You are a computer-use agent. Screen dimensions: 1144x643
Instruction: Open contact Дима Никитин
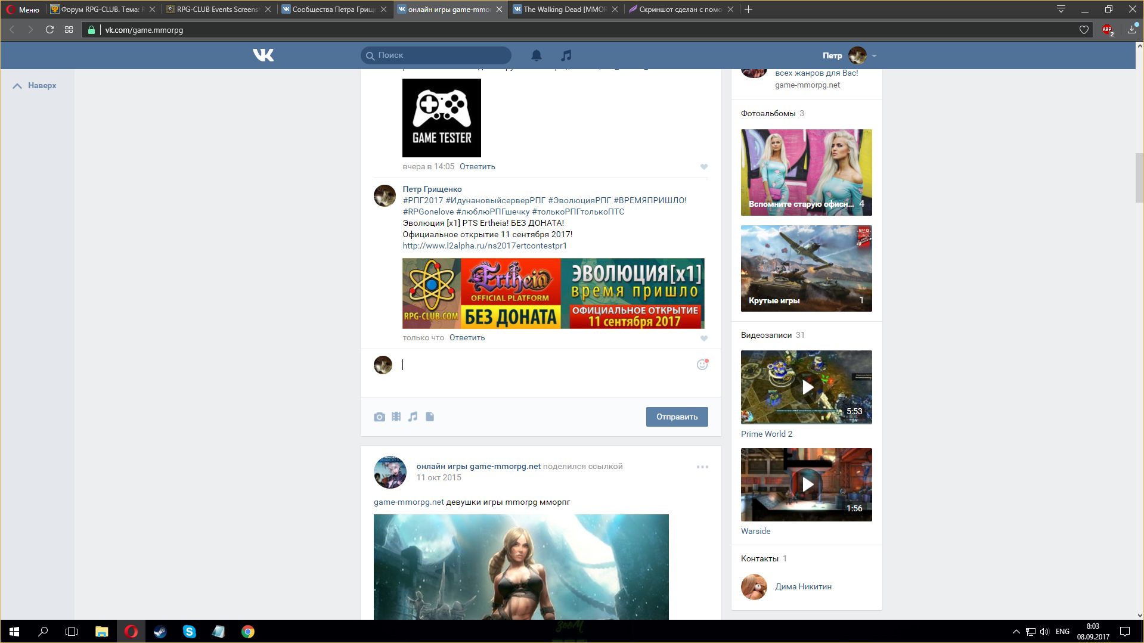[x=803, y=586]
